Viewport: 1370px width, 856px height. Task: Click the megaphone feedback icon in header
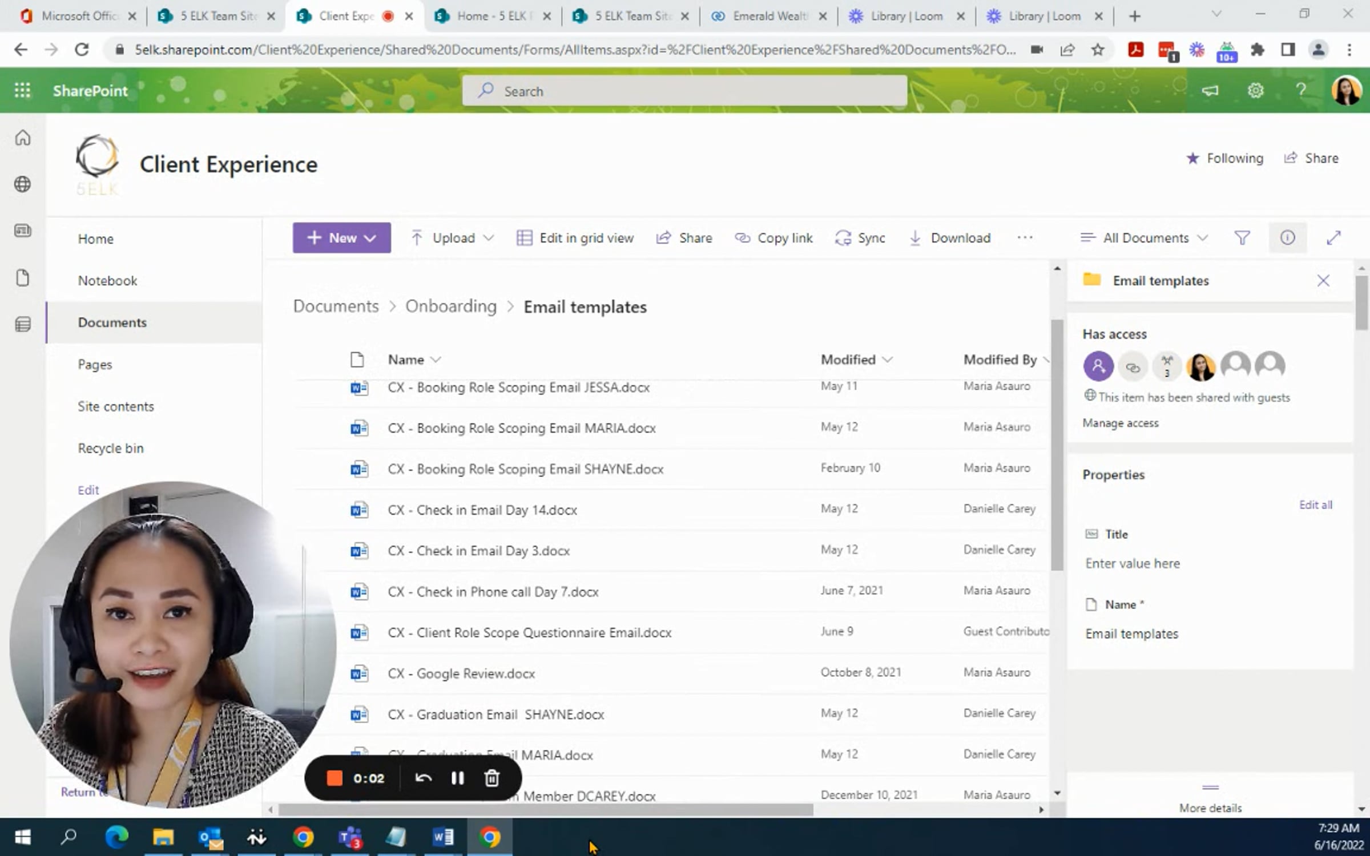[1210, 90]
